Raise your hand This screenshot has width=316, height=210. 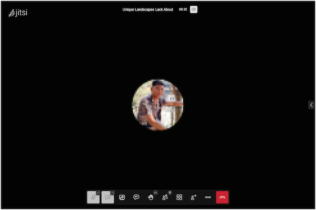tap(151, 197)
